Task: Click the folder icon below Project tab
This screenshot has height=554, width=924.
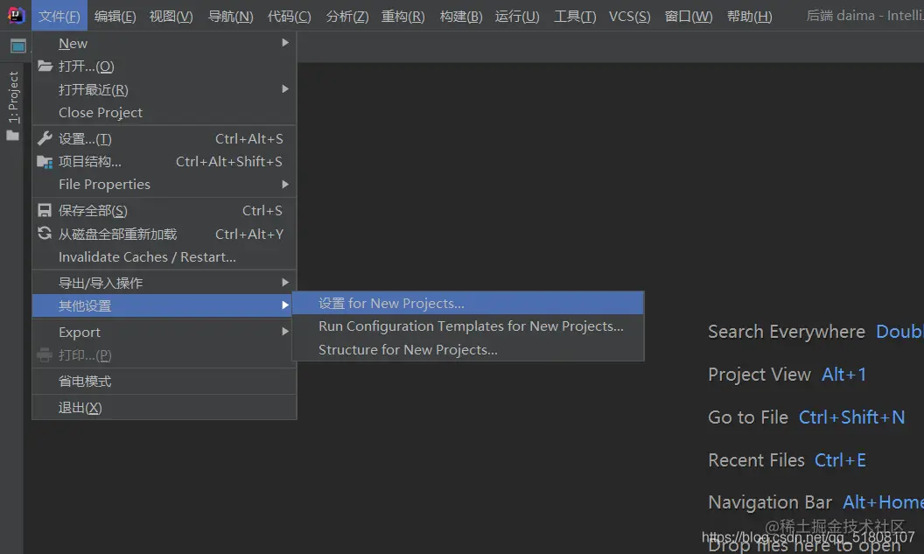Action: click(x=12, y=137)
